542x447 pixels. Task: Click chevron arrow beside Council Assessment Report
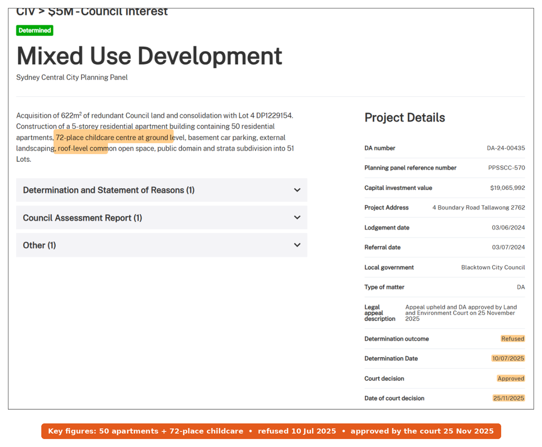[x=297, y=217]
